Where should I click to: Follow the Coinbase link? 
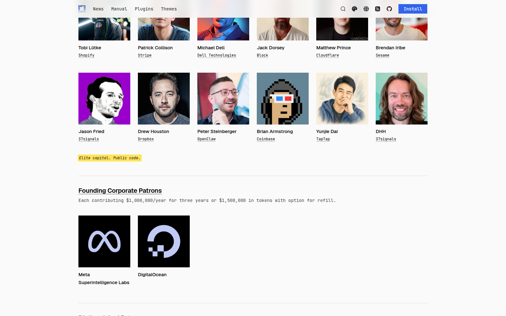(266, 139)
